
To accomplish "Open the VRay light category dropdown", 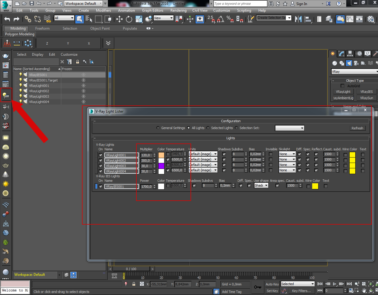I will click(x=355, y=72).
